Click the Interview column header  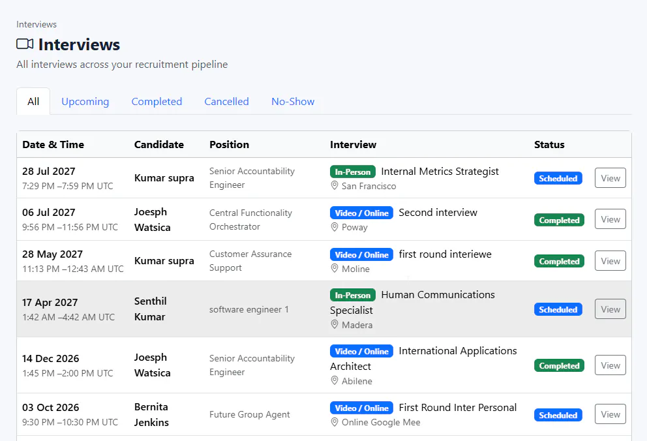click(x=354, y=144)
